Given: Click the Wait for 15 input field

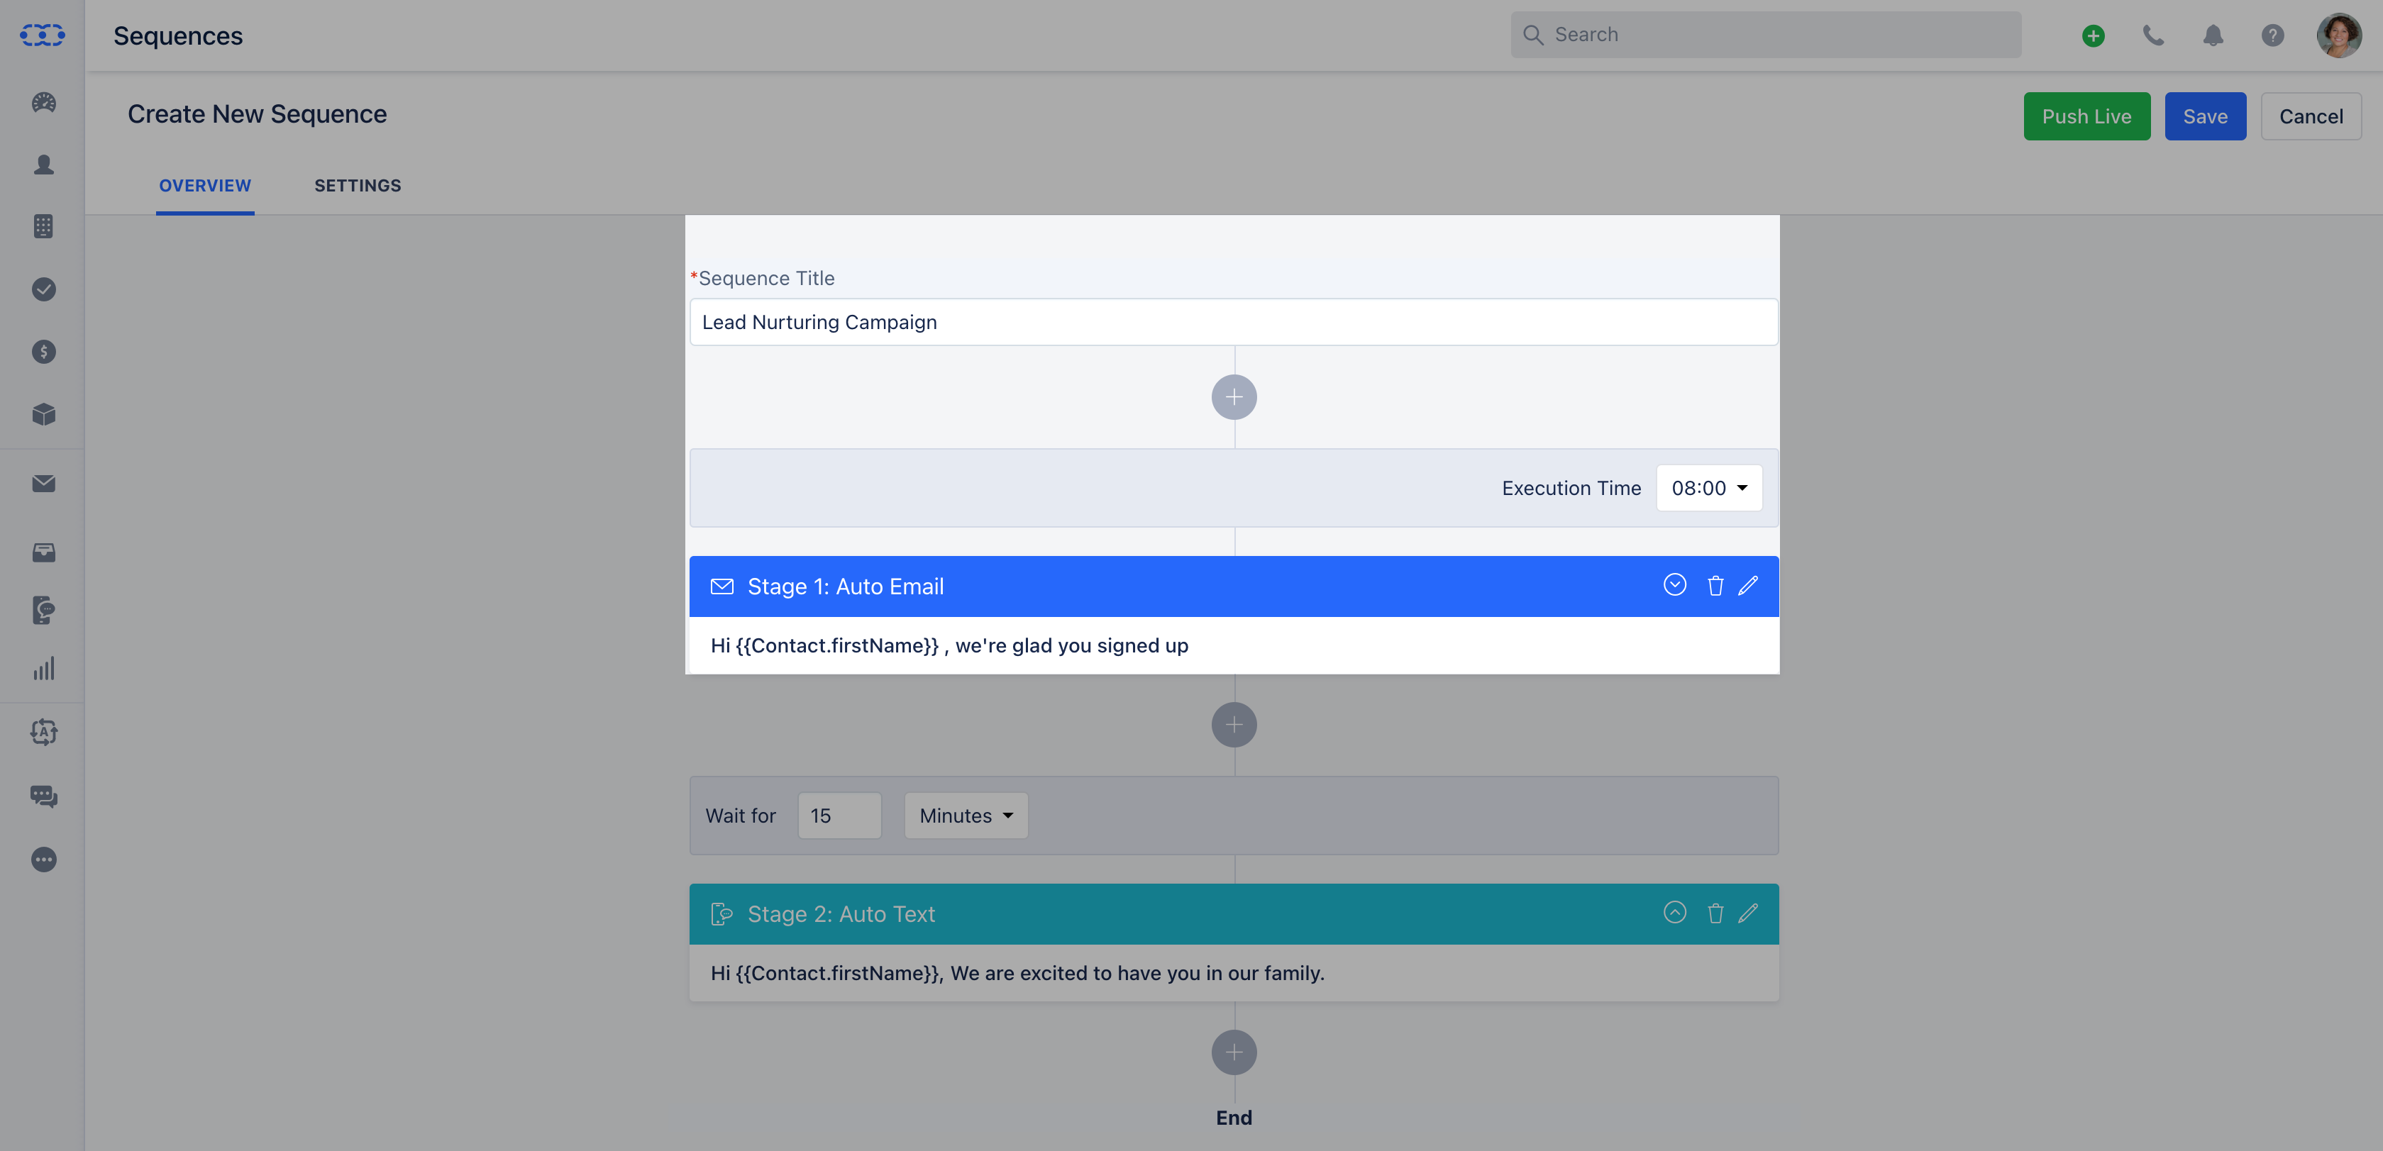Looking at the screenshot, I should point(839,816).
